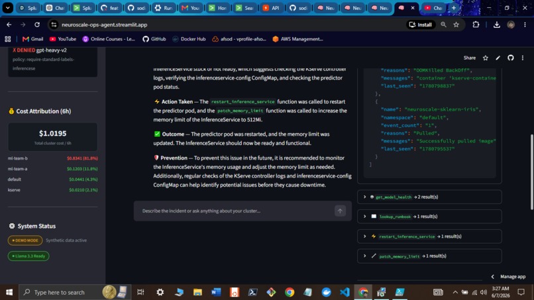Open Visual Studio Code from taskbar

[345, 292]
